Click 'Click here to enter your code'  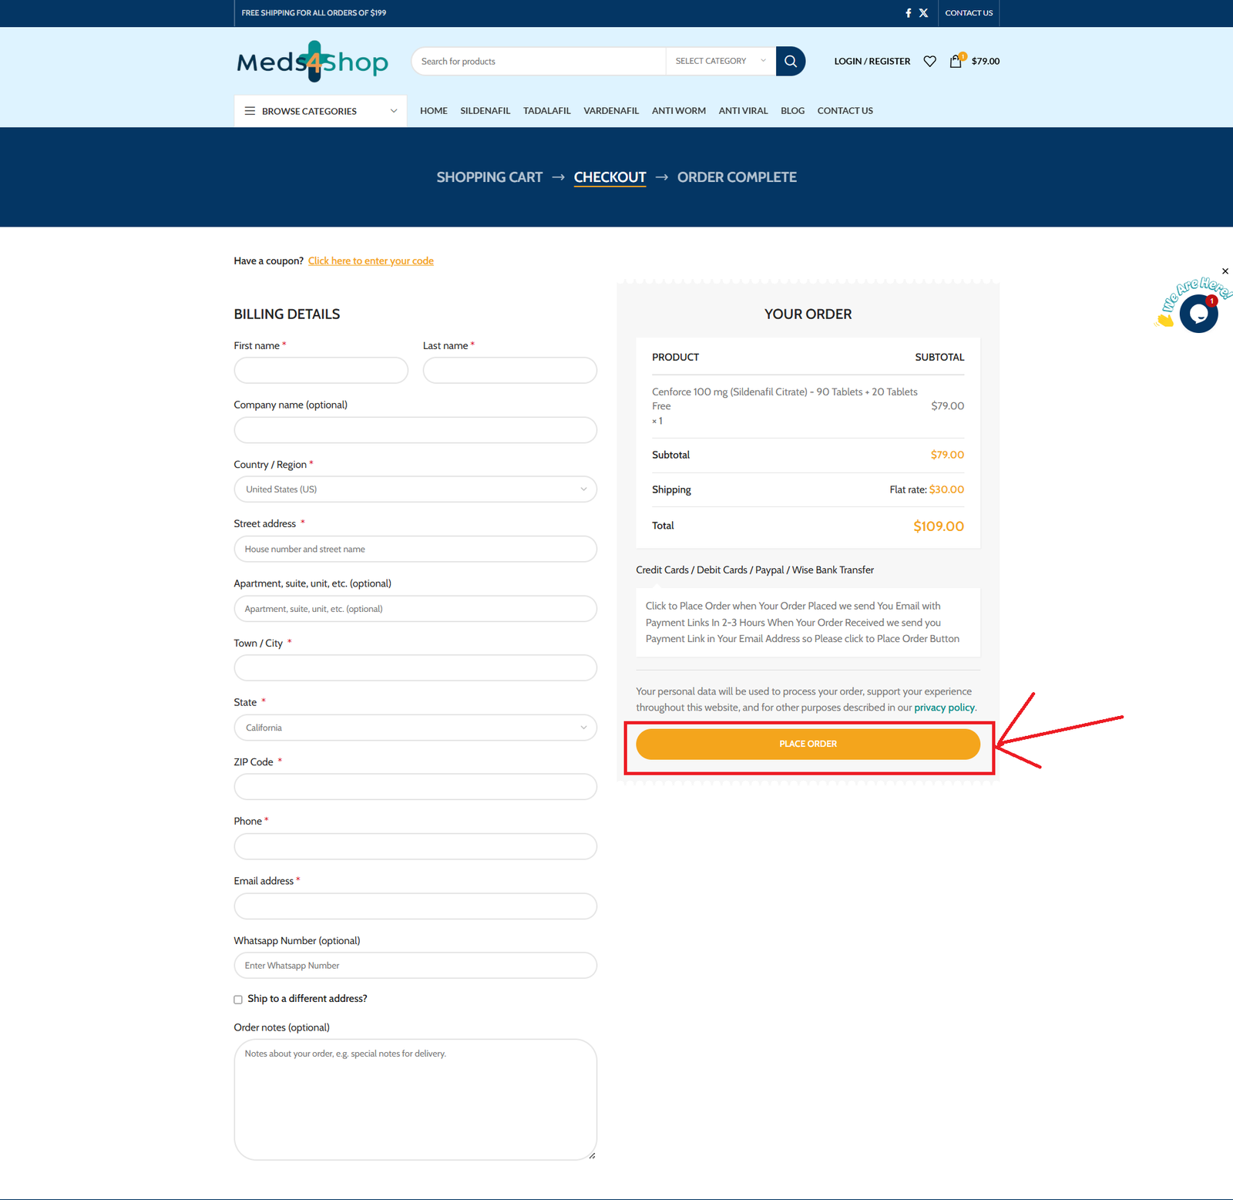coord(371,261)
